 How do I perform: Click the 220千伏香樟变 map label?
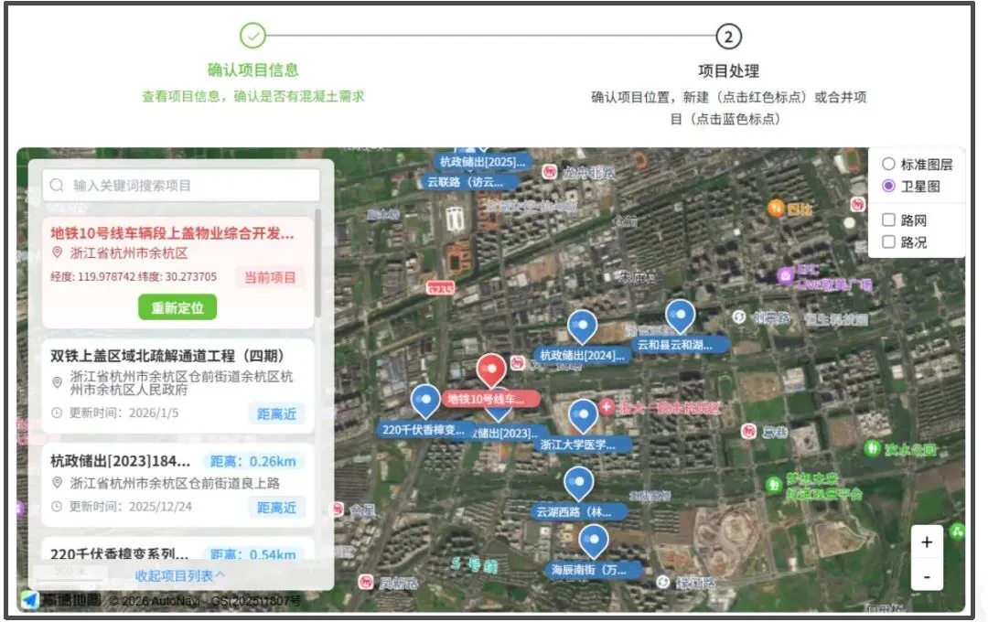tap(424, 430)
